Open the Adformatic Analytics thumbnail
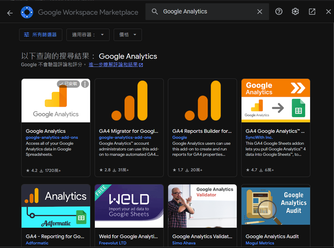Image resolution: width=334 pixels, height=248 pixels. point(56,206)
